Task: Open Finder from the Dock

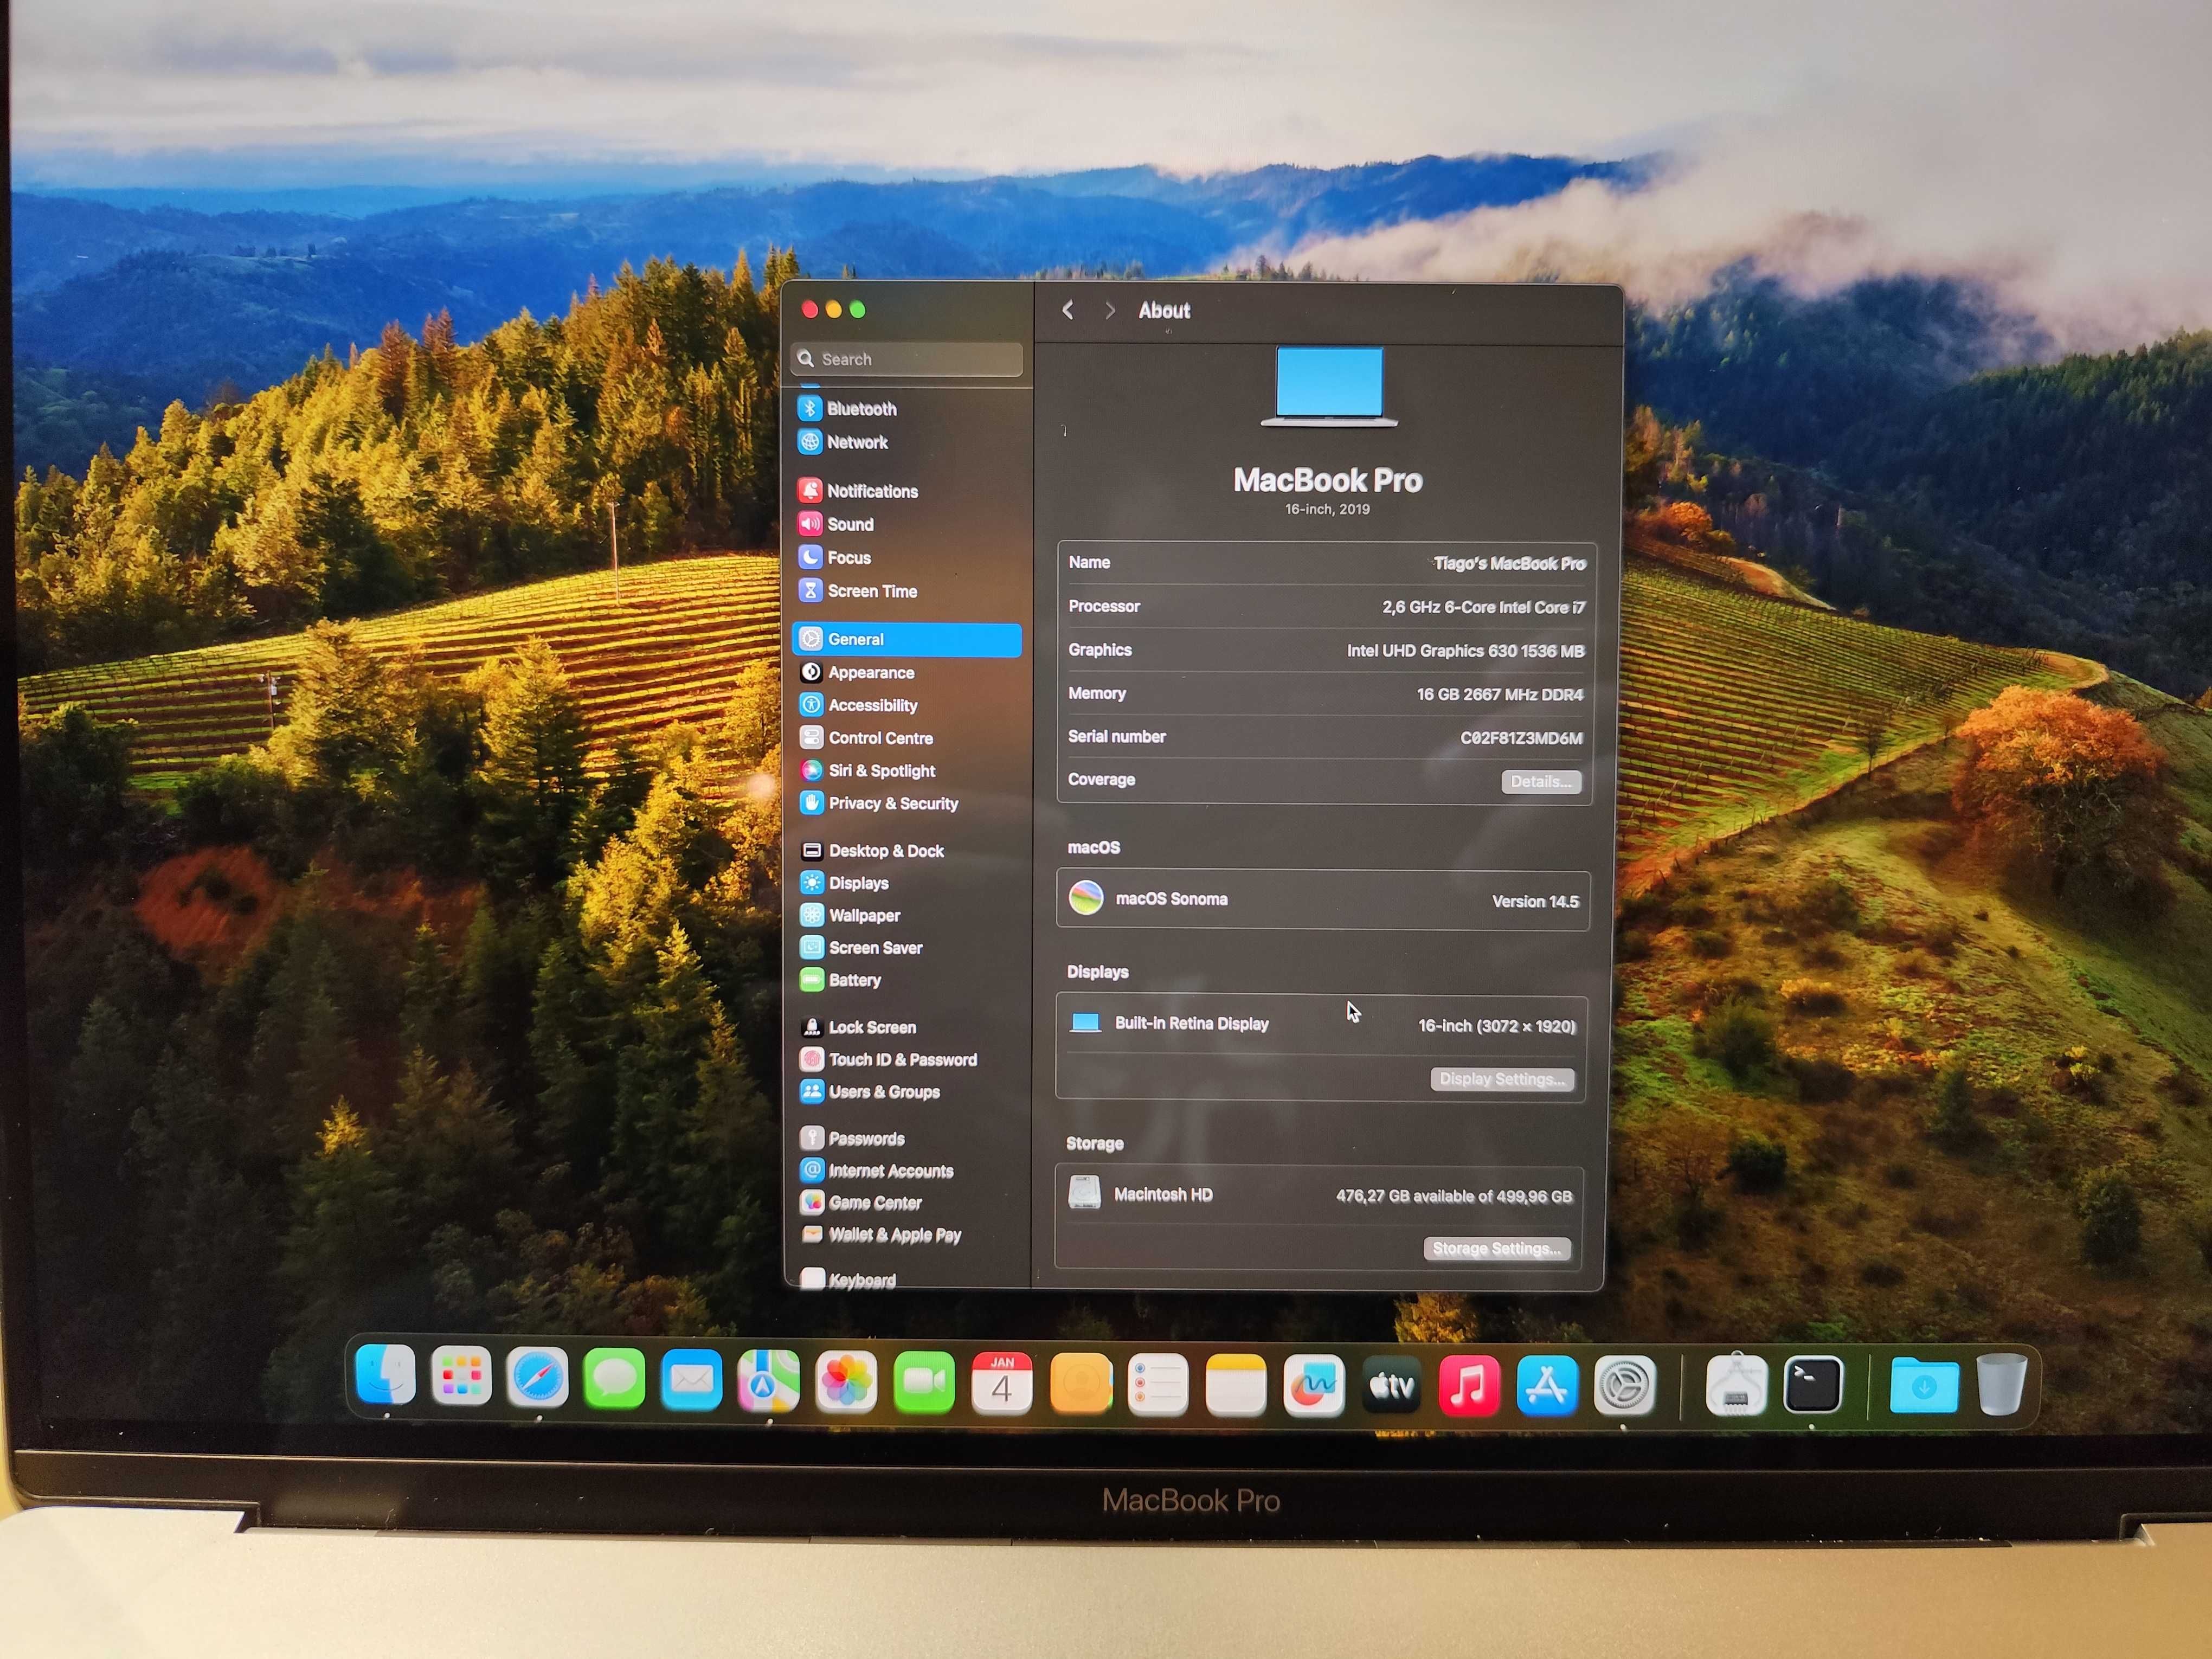Action: [x=386, y=1375]
